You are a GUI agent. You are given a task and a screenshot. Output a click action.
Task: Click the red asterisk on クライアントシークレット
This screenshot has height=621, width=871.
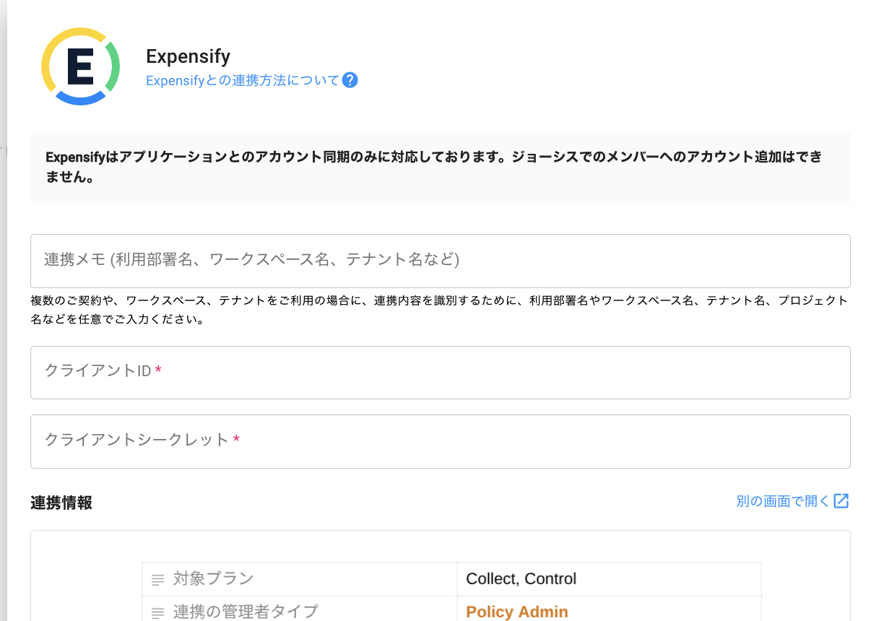(x=236, y=440)
